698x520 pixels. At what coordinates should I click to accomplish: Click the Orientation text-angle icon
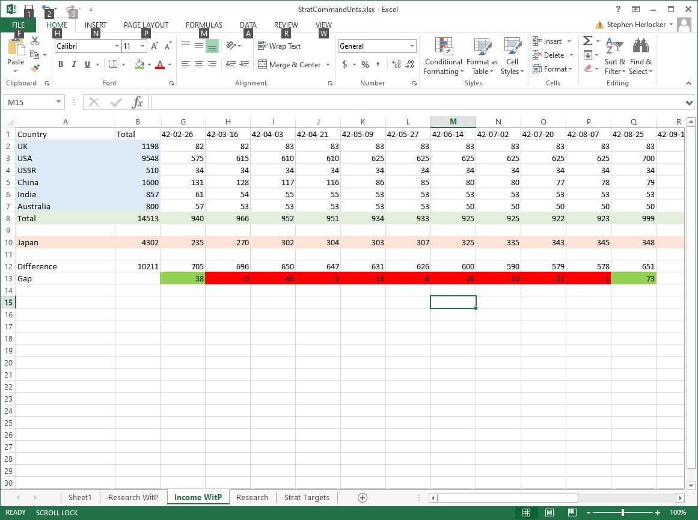click(x=231, y=46)
